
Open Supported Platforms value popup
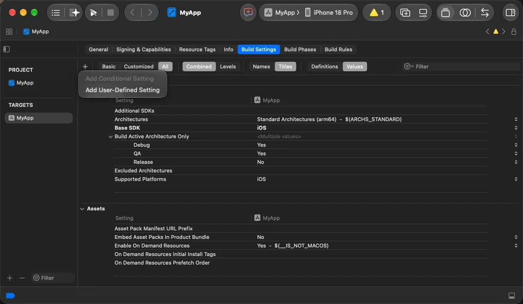point(516,180)
